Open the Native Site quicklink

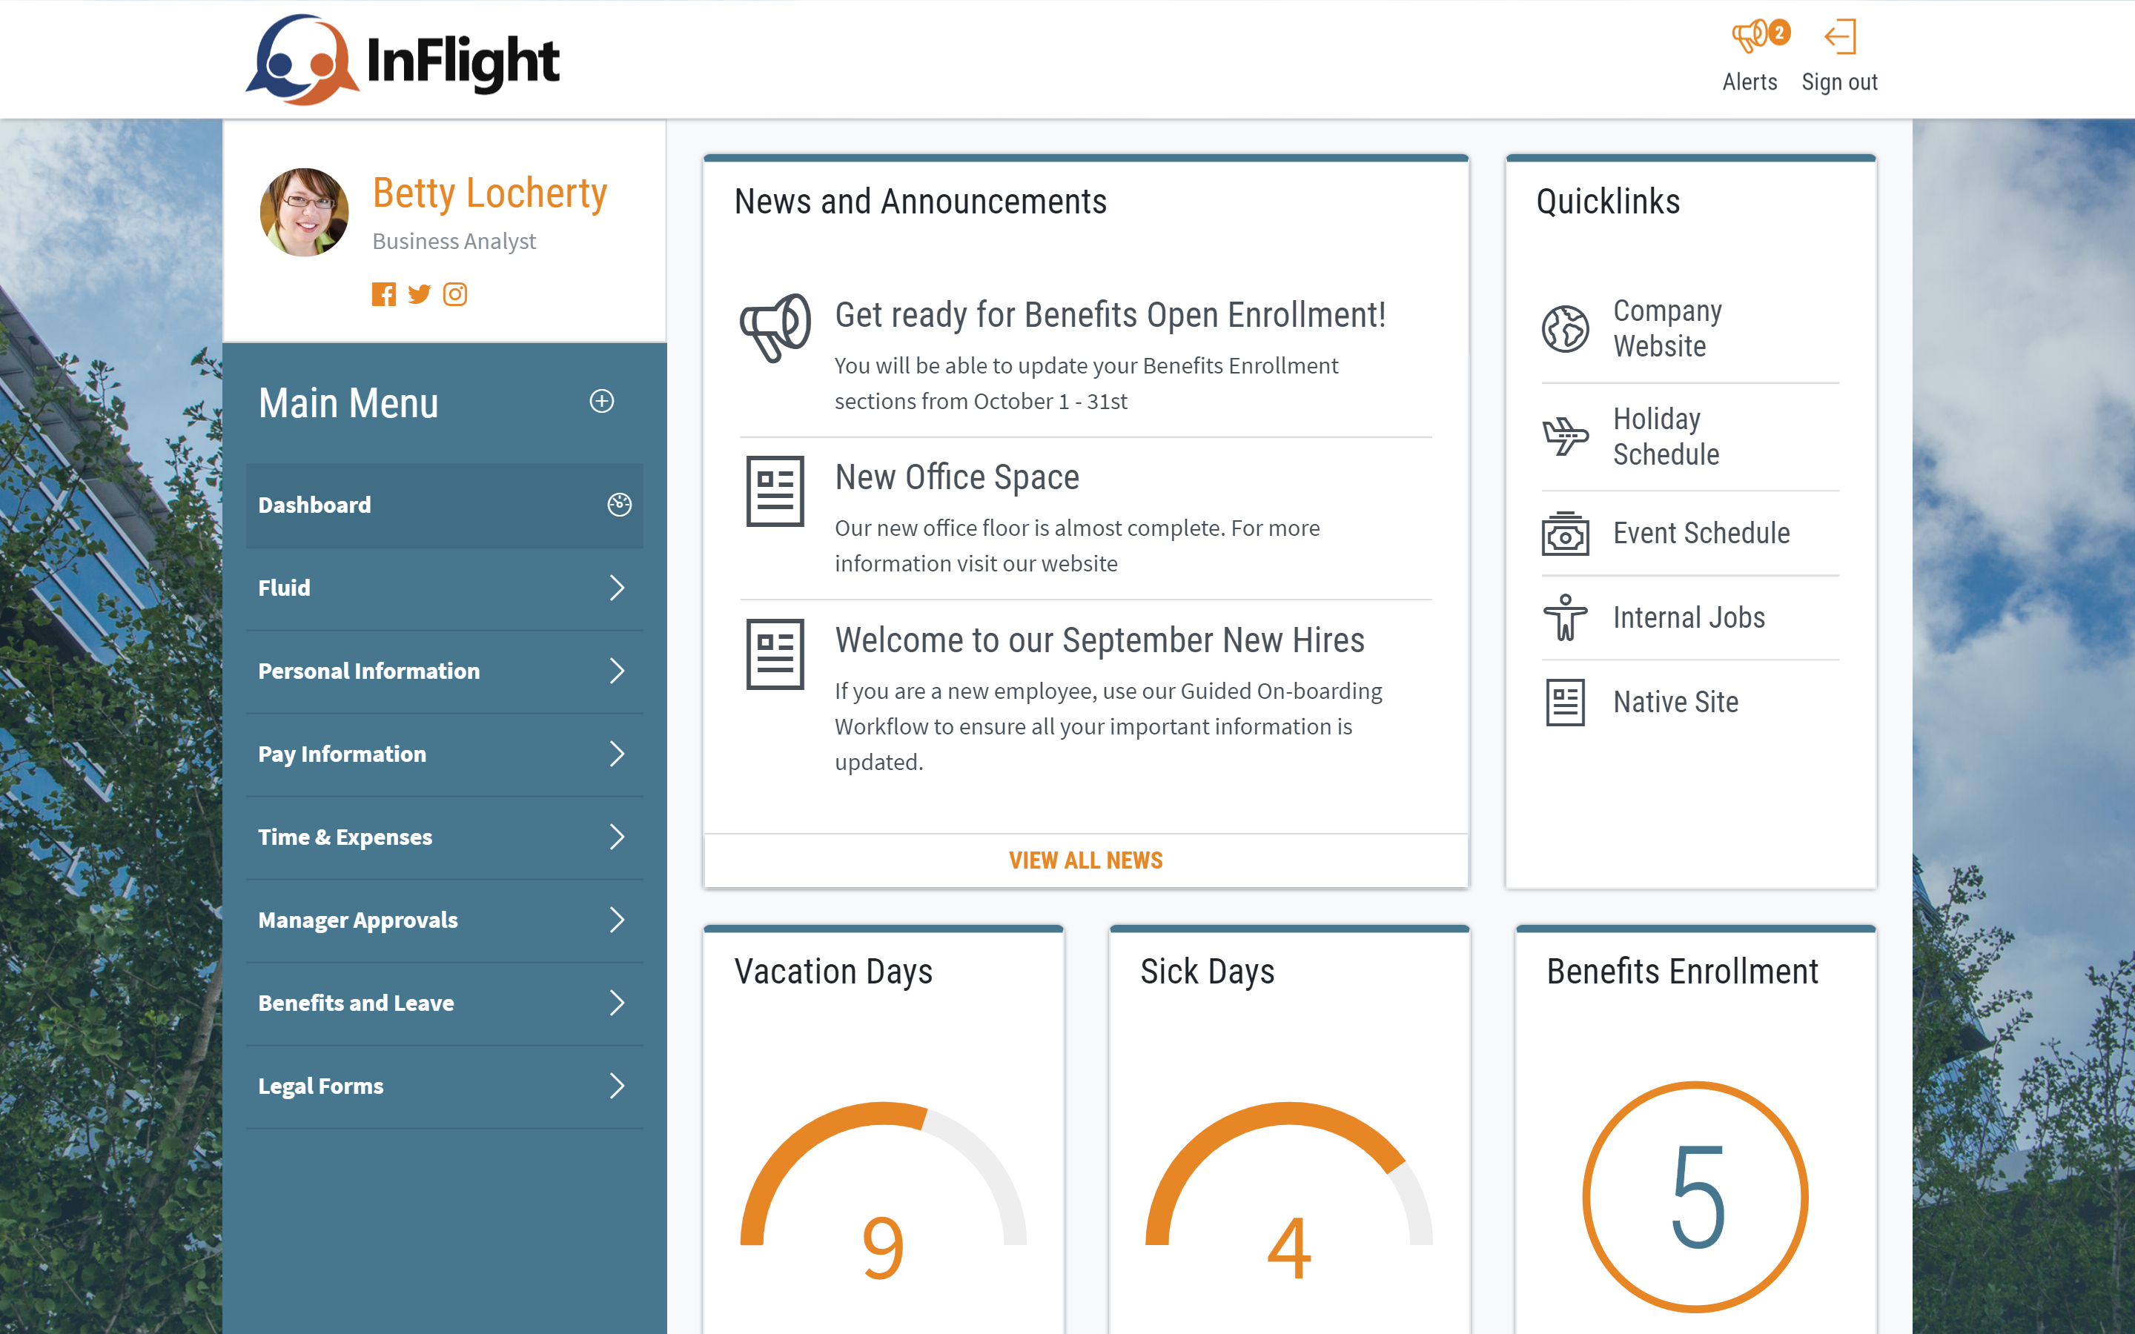pyautogui.click(x=1690, y=703)
